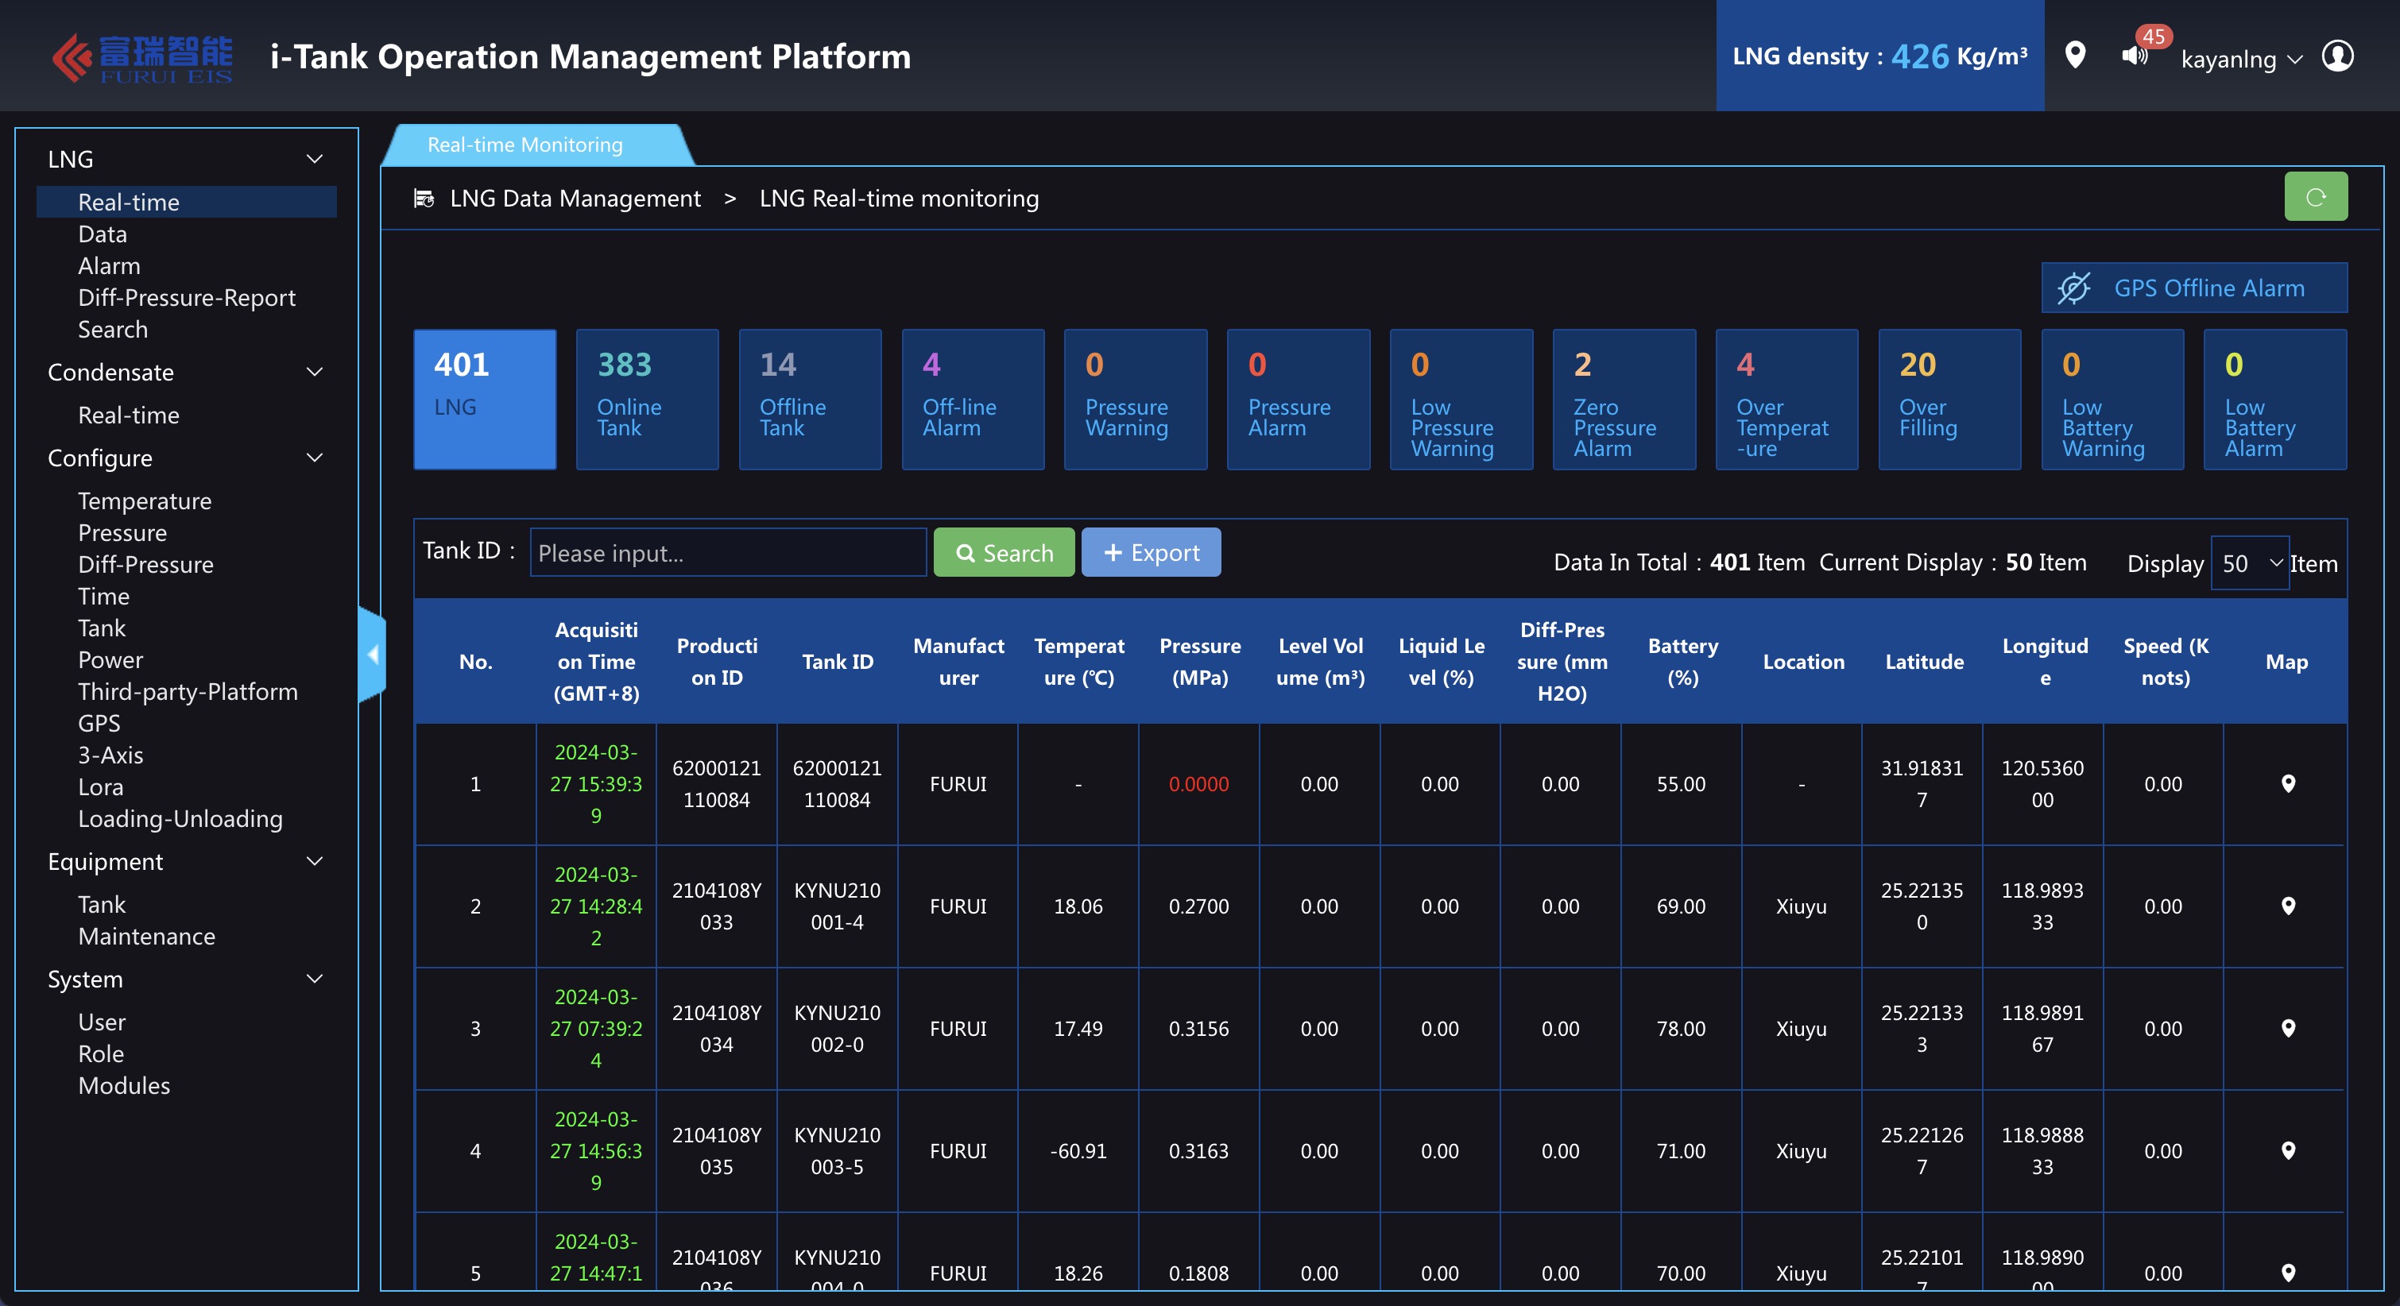Viewport: 2400px width, 1306px height.
Task: Open GPS configuration
Action: [x=99, y=722]
